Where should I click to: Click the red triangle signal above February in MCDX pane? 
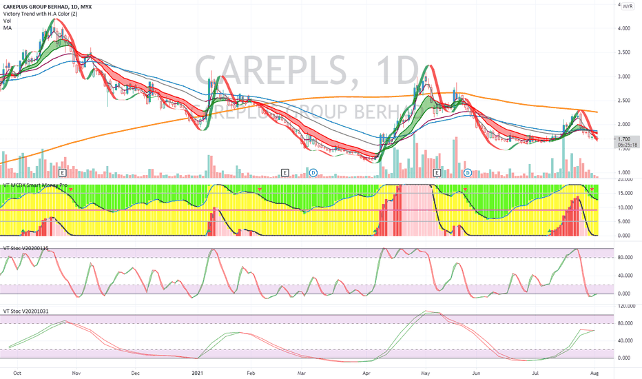click(260, 189)
